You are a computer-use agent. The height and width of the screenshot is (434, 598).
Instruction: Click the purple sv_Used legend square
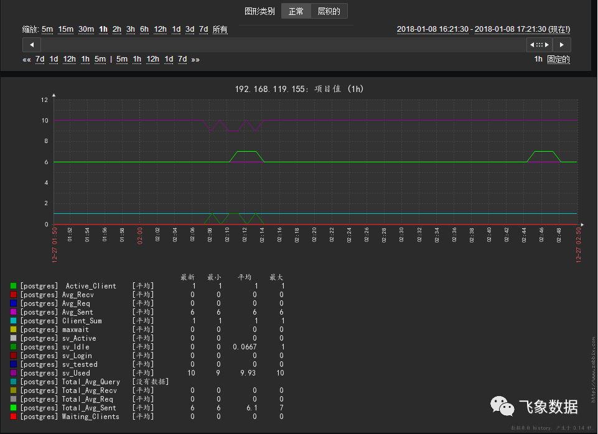[13, 373]
